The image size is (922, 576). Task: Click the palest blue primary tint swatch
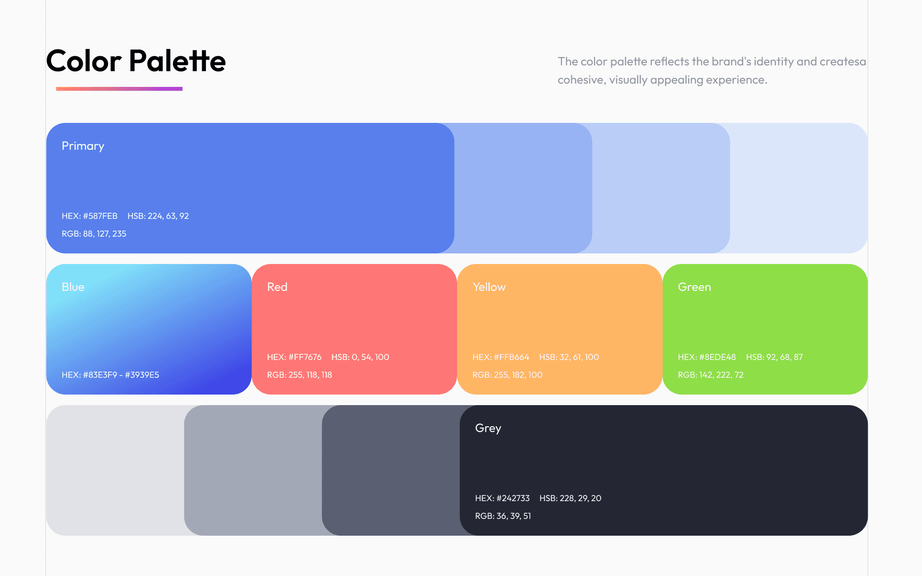click(x=800, y=187)
